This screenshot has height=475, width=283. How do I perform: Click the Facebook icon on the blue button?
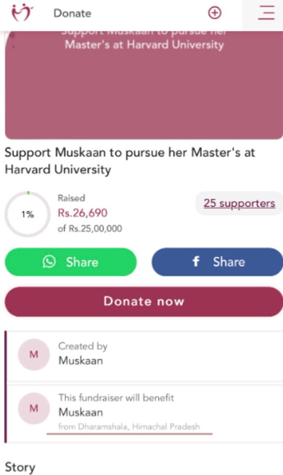point(196,262)
